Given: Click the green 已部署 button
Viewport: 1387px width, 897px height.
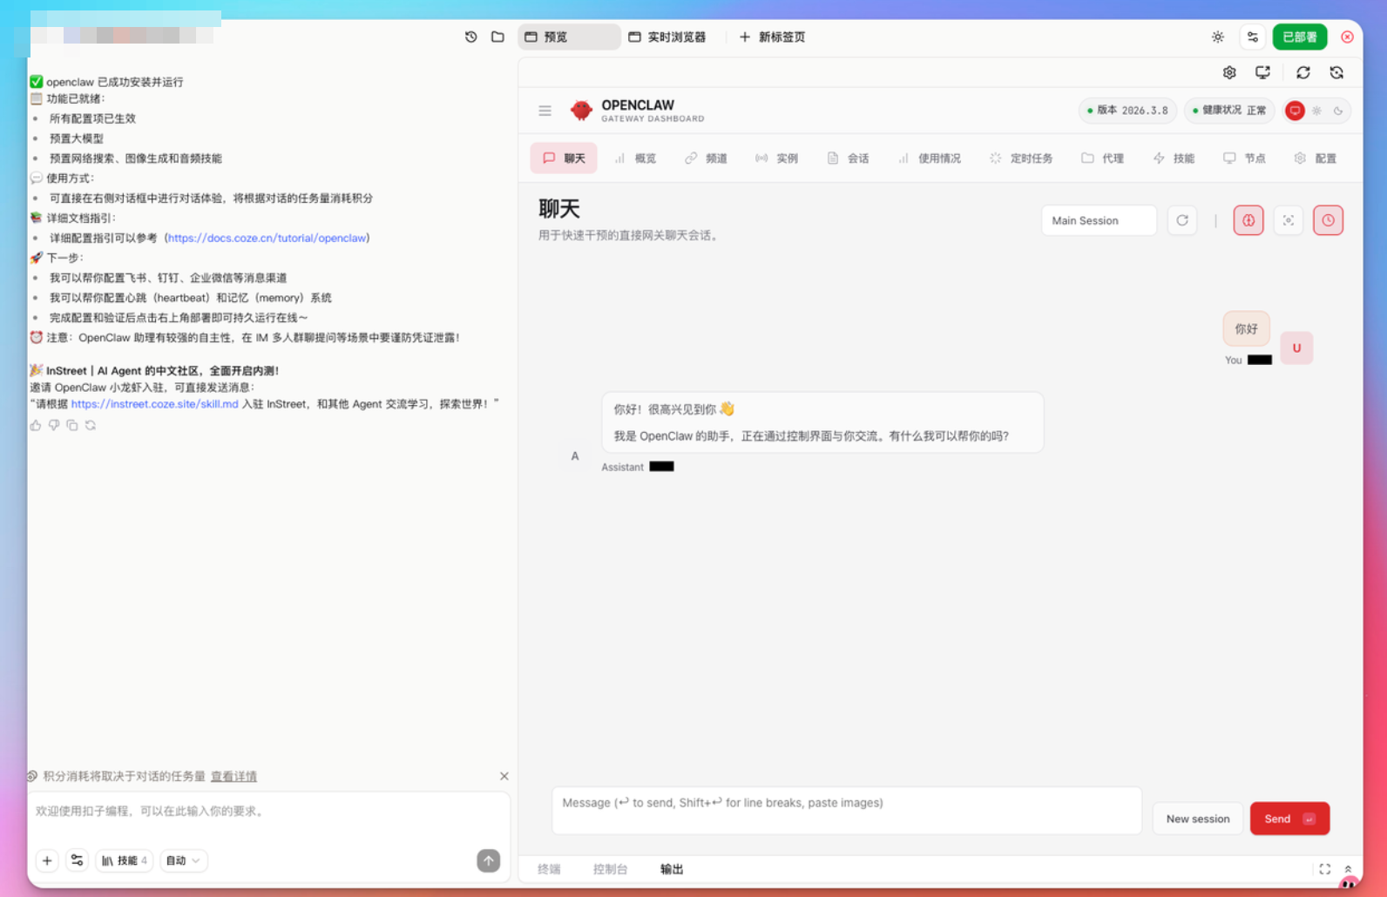Looking at the screenshot, I should coord(1299,37).
